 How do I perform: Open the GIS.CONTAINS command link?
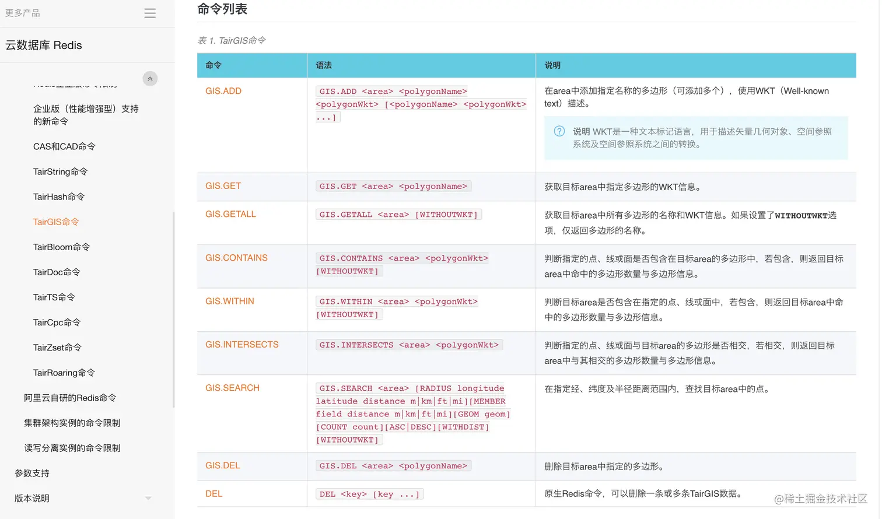(x=236, y=257)
